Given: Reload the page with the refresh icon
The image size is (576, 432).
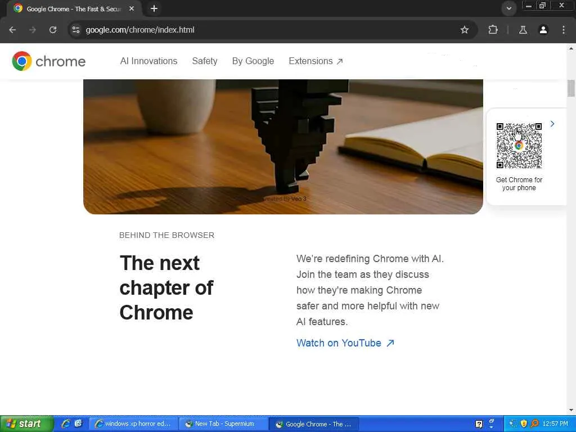Looking at the screenshot, I should (x=53, y=30).
